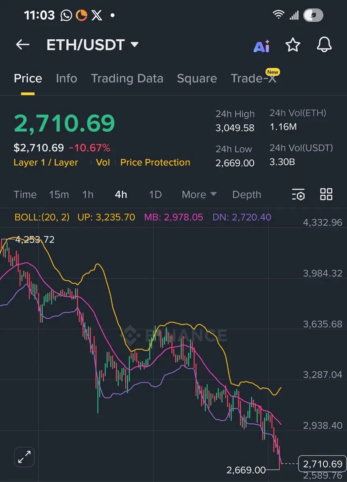Tap the Wi-Fi status icon
347x482 pixels.
278,15
